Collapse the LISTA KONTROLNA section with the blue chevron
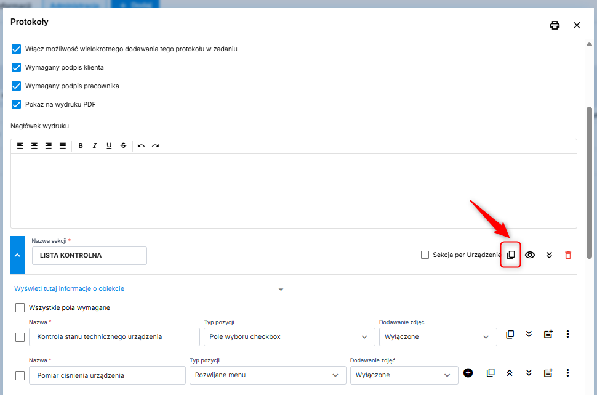 click(17, 255)
